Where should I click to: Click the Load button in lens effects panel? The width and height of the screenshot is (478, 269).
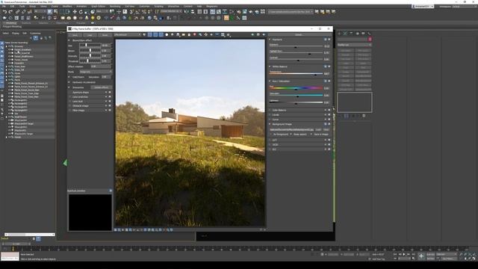click(90, 35)
